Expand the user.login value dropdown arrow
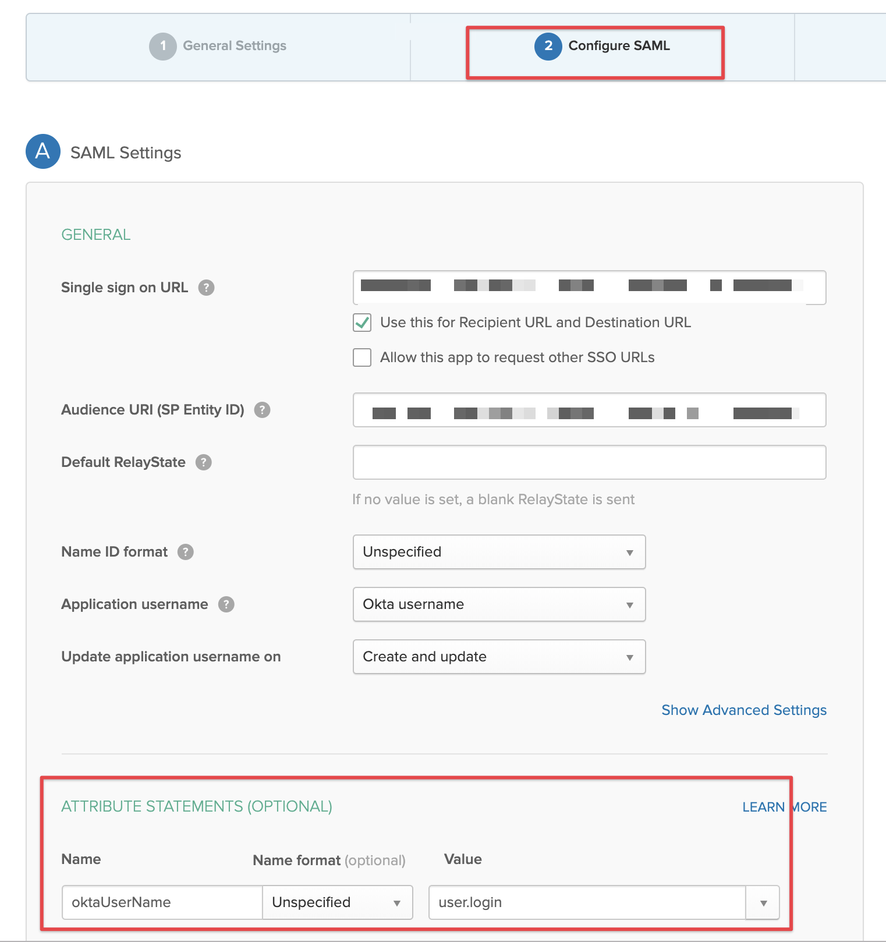The width and height of the screenshot is (886, 942). (763, 902)
